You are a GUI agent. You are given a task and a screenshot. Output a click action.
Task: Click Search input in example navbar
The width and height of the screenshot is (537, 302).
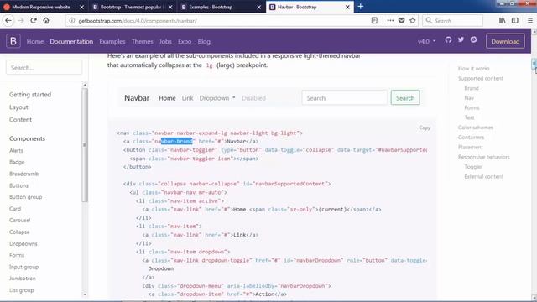(345, 98)
